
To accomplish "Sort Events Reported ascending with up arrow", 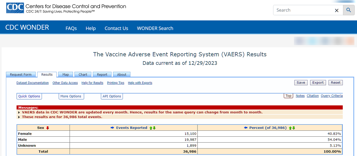I will (151, 128).
